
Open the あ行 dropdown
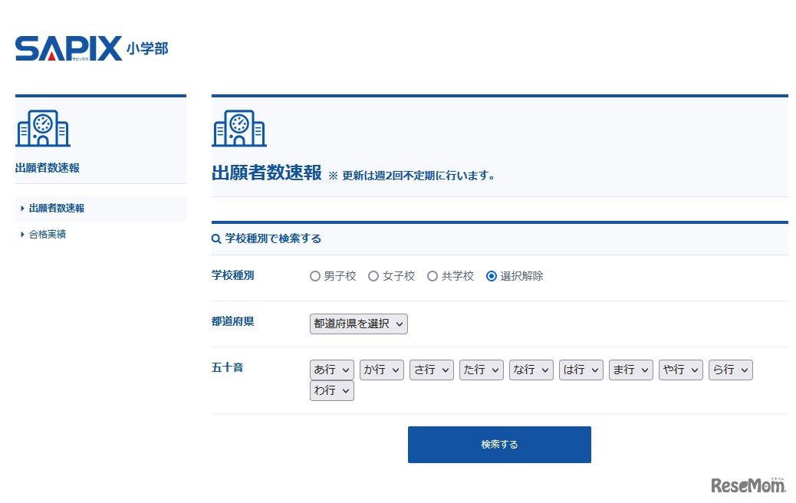click(331, 370)
